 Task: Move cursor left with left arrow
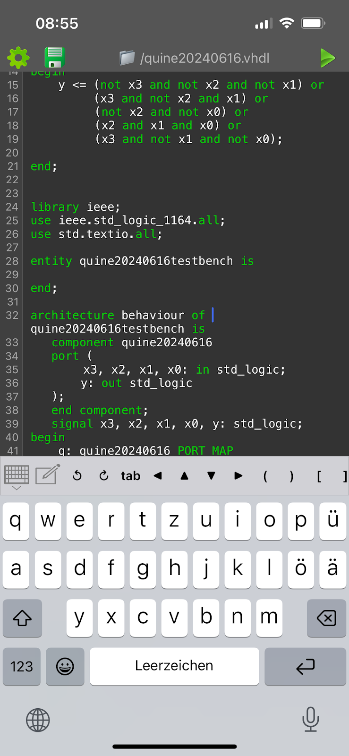tap(158, 476)
